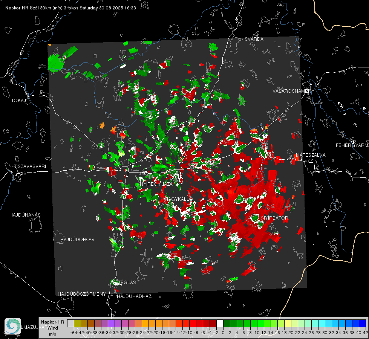
Task: Click the title text 'Napkor-HR Szél 30km (m/s) 3 fokos'
Action: [42, 8]
